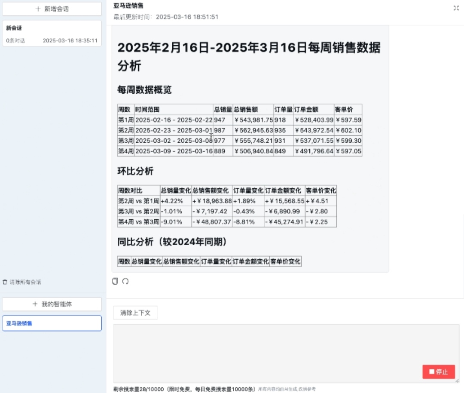Open the 新会话 conversation card

(x=52, y=34)
